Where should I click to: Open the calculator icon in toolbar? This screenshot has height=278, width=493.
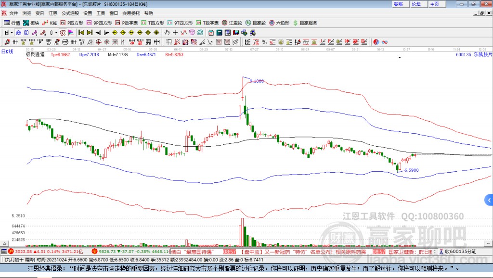pyautogui.click(x=219, y=33)
